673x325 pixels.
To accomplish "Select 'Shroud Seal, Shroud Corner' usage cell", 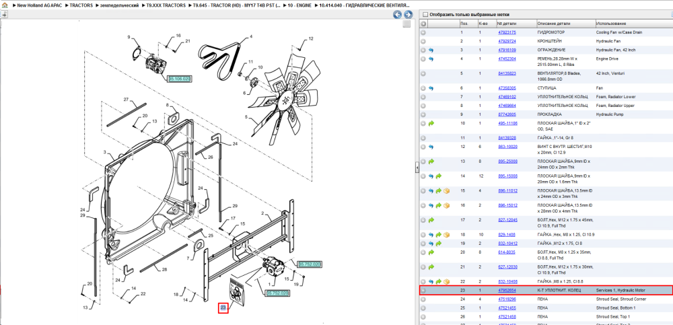I will pyautogui.click(x=621, y=299).
